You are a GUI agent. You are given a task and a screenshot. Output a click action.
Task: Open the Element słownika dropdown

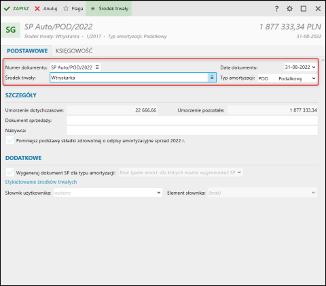[313, 193]
